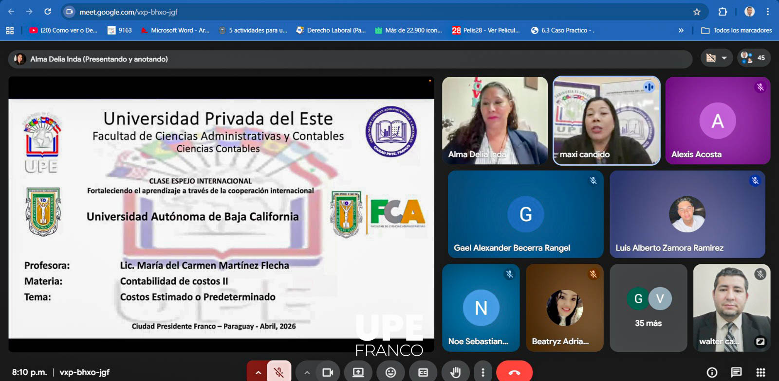Open 'Derecho Laboral (Pa...' bookmark
This screenshot has height=381, width=779.
[331, 30]
